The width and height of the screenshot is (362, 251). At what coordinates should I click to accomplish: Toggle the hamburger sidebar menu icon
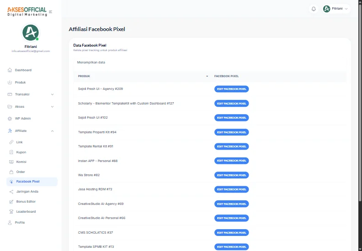pos(51,12)
